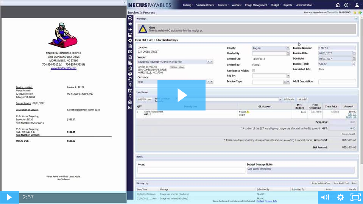This screenshot has width=363, height=204.
Task: Enter fullscreen video mode
Action: coord(355,197)
